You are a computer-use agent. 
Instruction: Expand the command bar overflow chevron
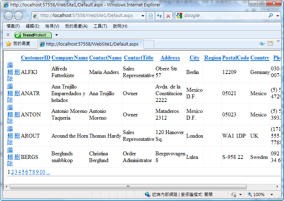[x=278, y=41]
